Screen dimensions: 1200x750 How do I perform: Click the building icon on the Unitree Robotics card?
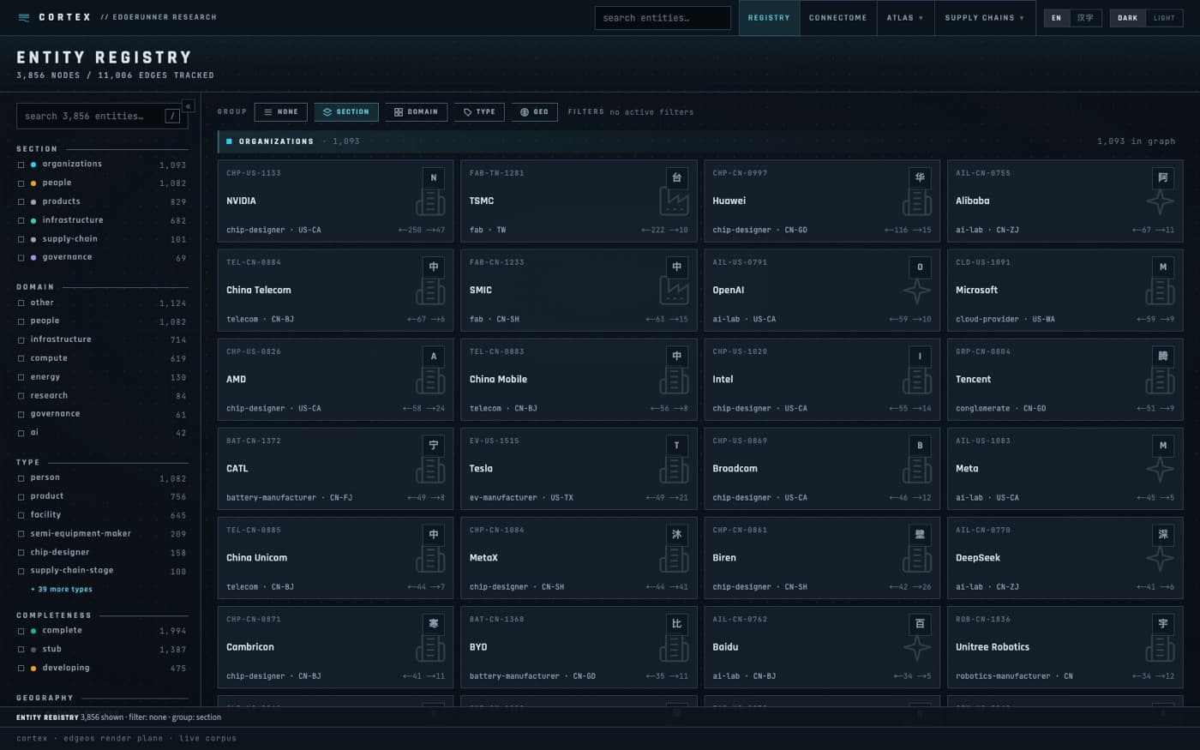tap(1160, 648)
